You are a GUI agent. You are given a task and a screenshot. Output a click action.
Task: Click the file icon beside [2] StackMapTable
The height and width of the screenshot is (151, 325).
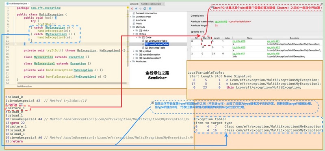(143, 48)
